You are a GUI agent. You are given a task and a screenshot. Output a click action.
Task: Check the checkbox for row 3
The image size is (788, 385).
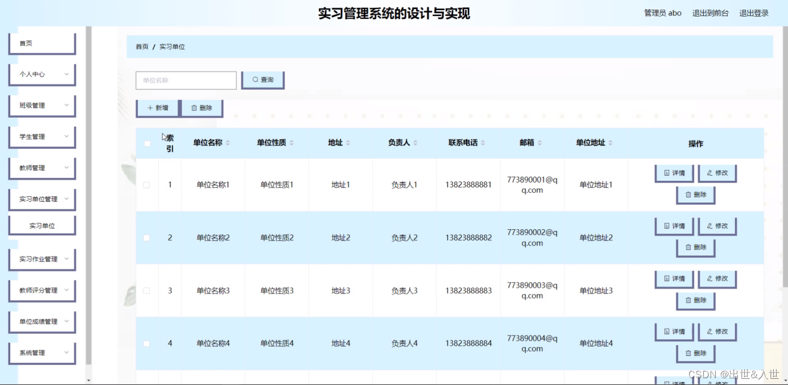[x=147, y=291]
